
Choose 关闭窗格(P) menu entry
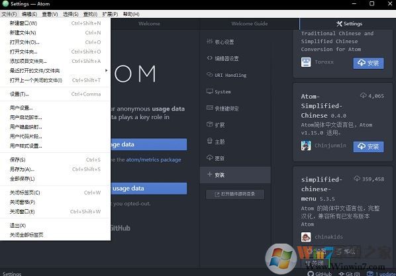[55, 203]
